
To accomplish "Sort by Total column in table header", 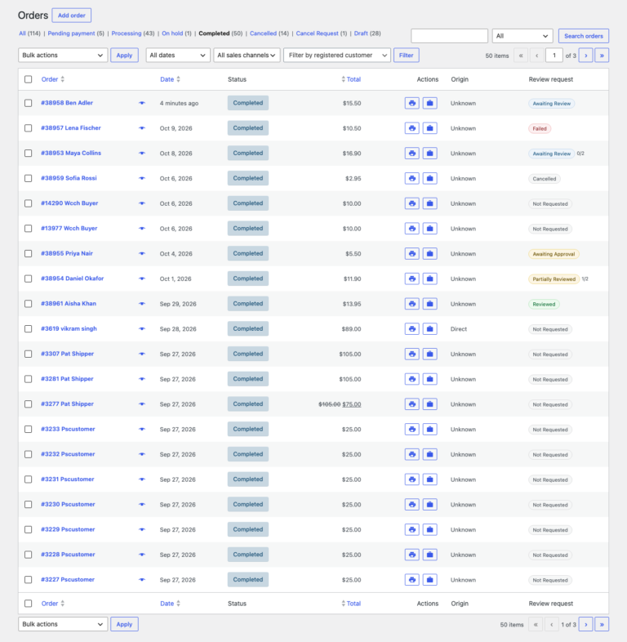I will [x=351, y=79].
